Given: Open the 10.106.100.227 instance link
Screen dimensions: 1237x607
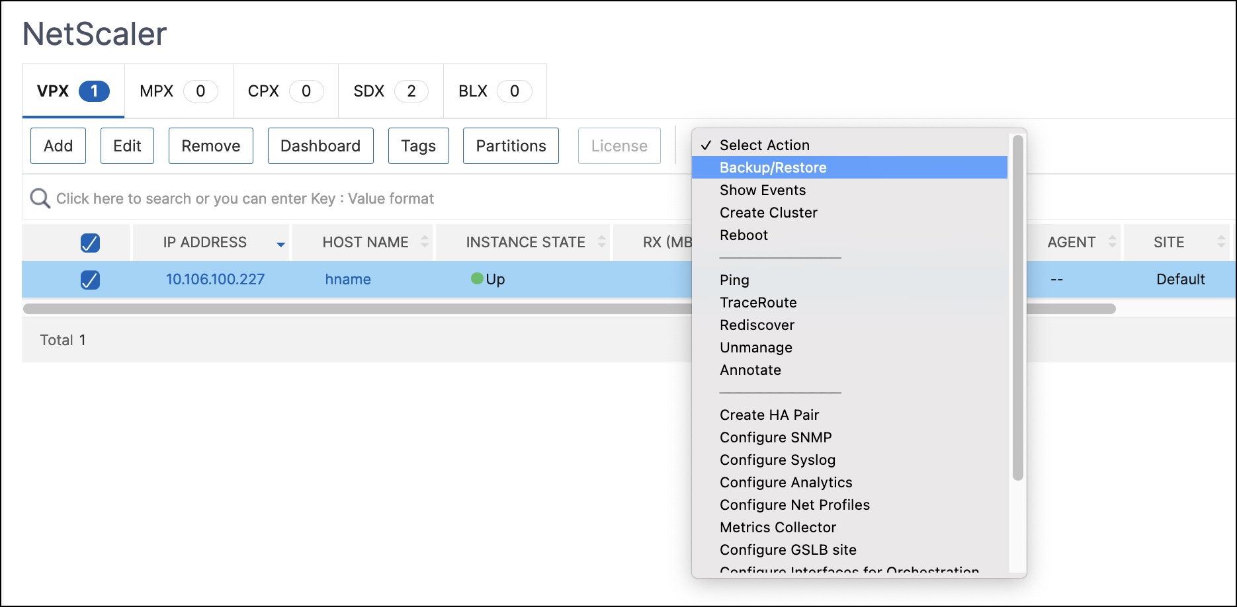Looking at the screenshot, I should coord(215,279).
